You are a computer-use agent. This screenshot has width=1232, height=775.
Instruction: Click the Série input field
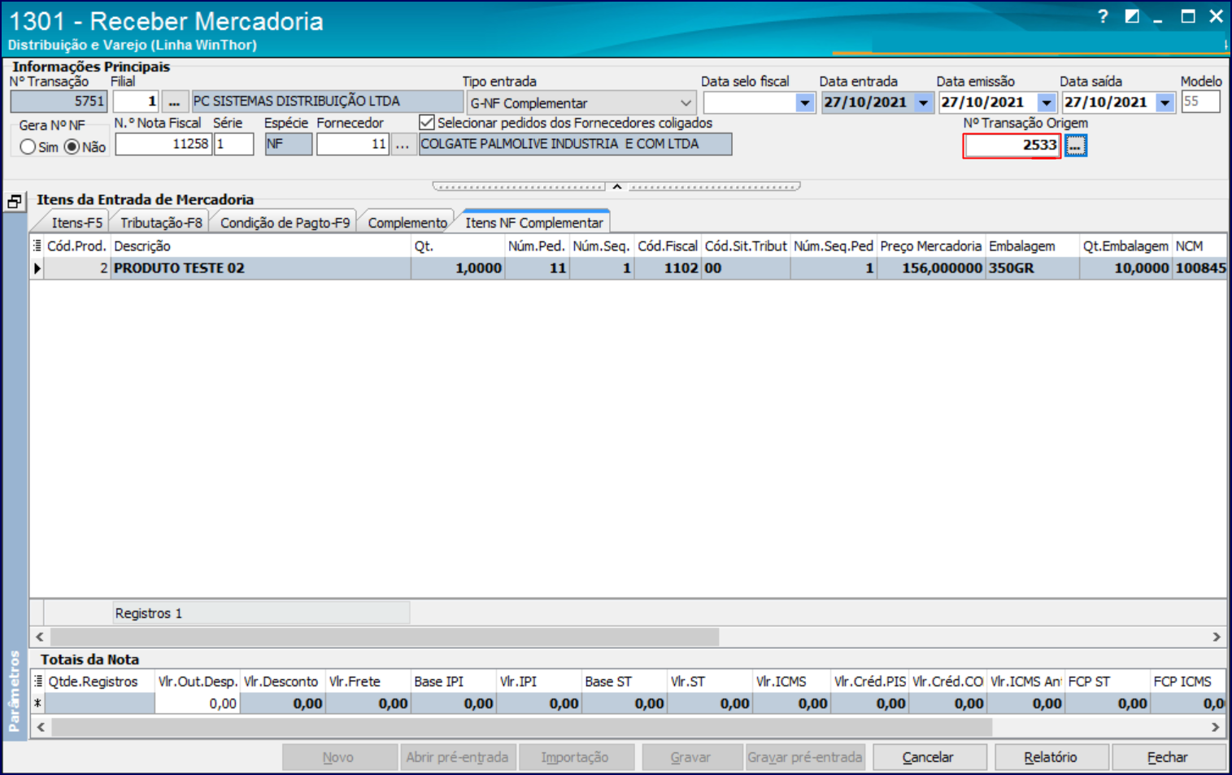pyautogui.click(x=234, y=145)
